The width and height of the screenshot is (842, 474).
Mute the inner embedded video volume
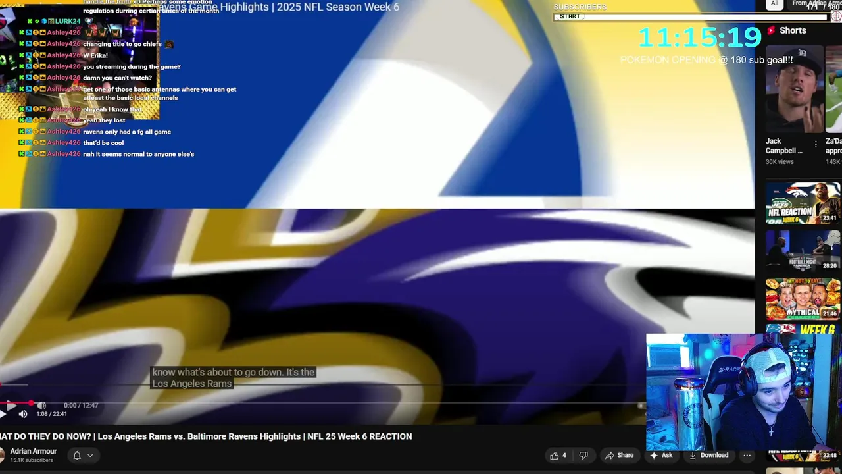(x=41, y=405)
